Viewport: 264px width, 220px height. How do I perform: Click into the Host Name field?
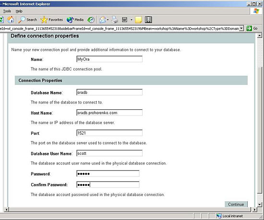click(109, 113)
